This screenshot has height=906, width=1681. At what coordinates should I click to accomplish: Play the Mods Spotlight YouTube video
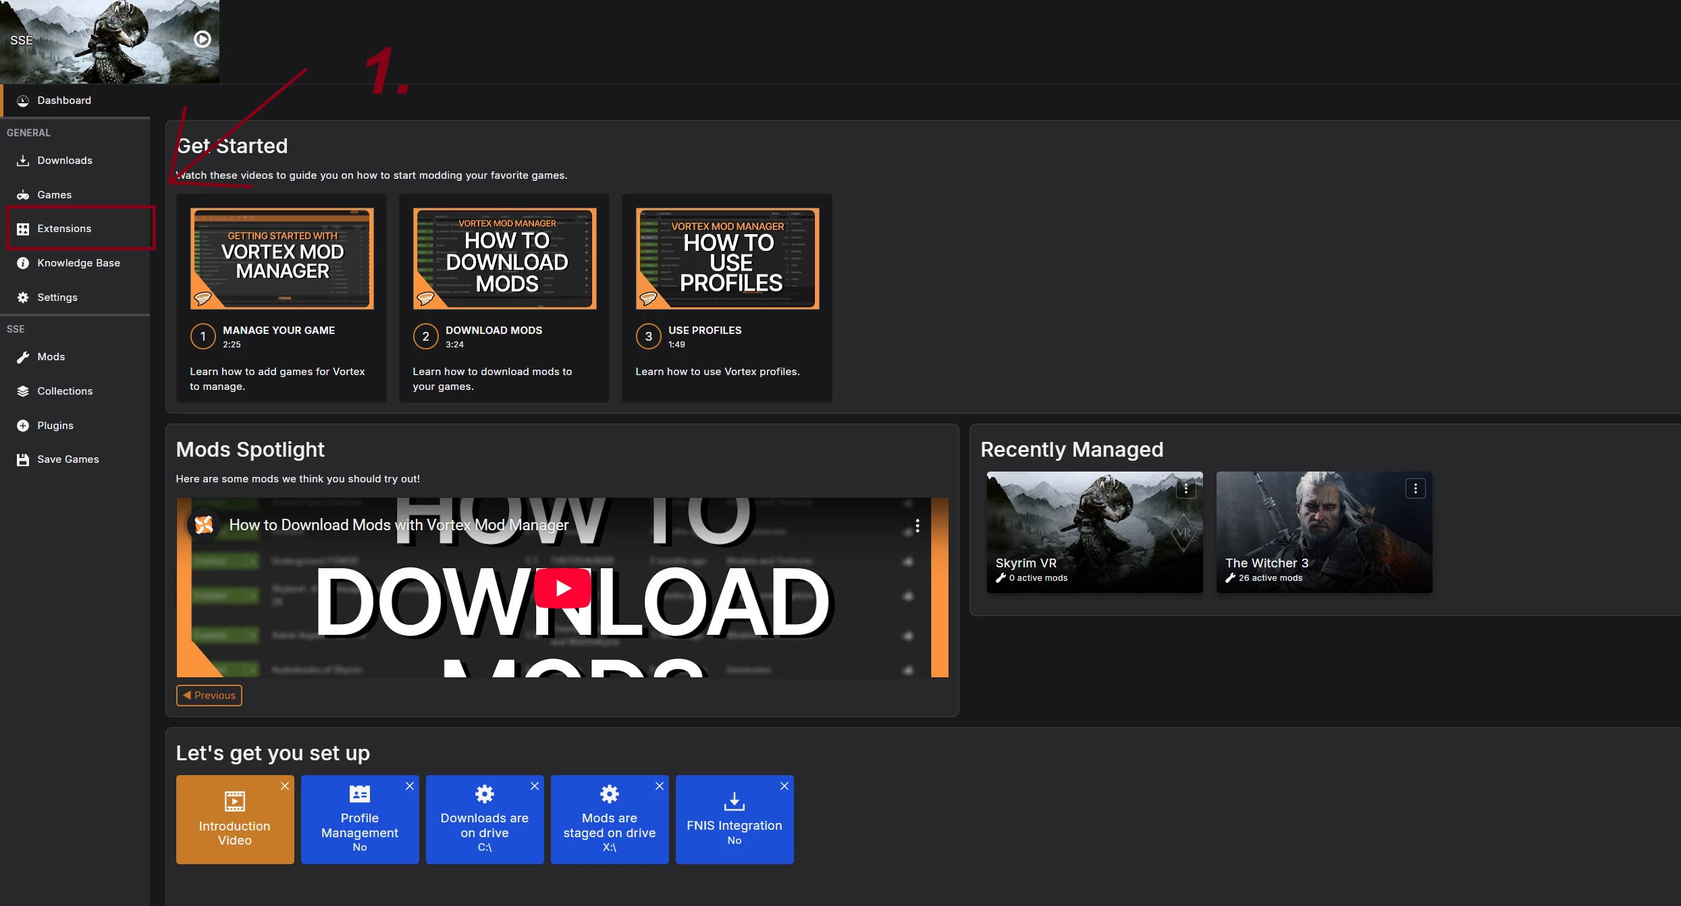(x=562, y=588)
